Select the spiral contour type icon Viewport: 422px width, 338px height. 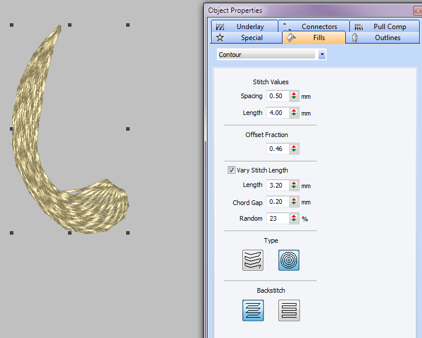tap(289, 260)
